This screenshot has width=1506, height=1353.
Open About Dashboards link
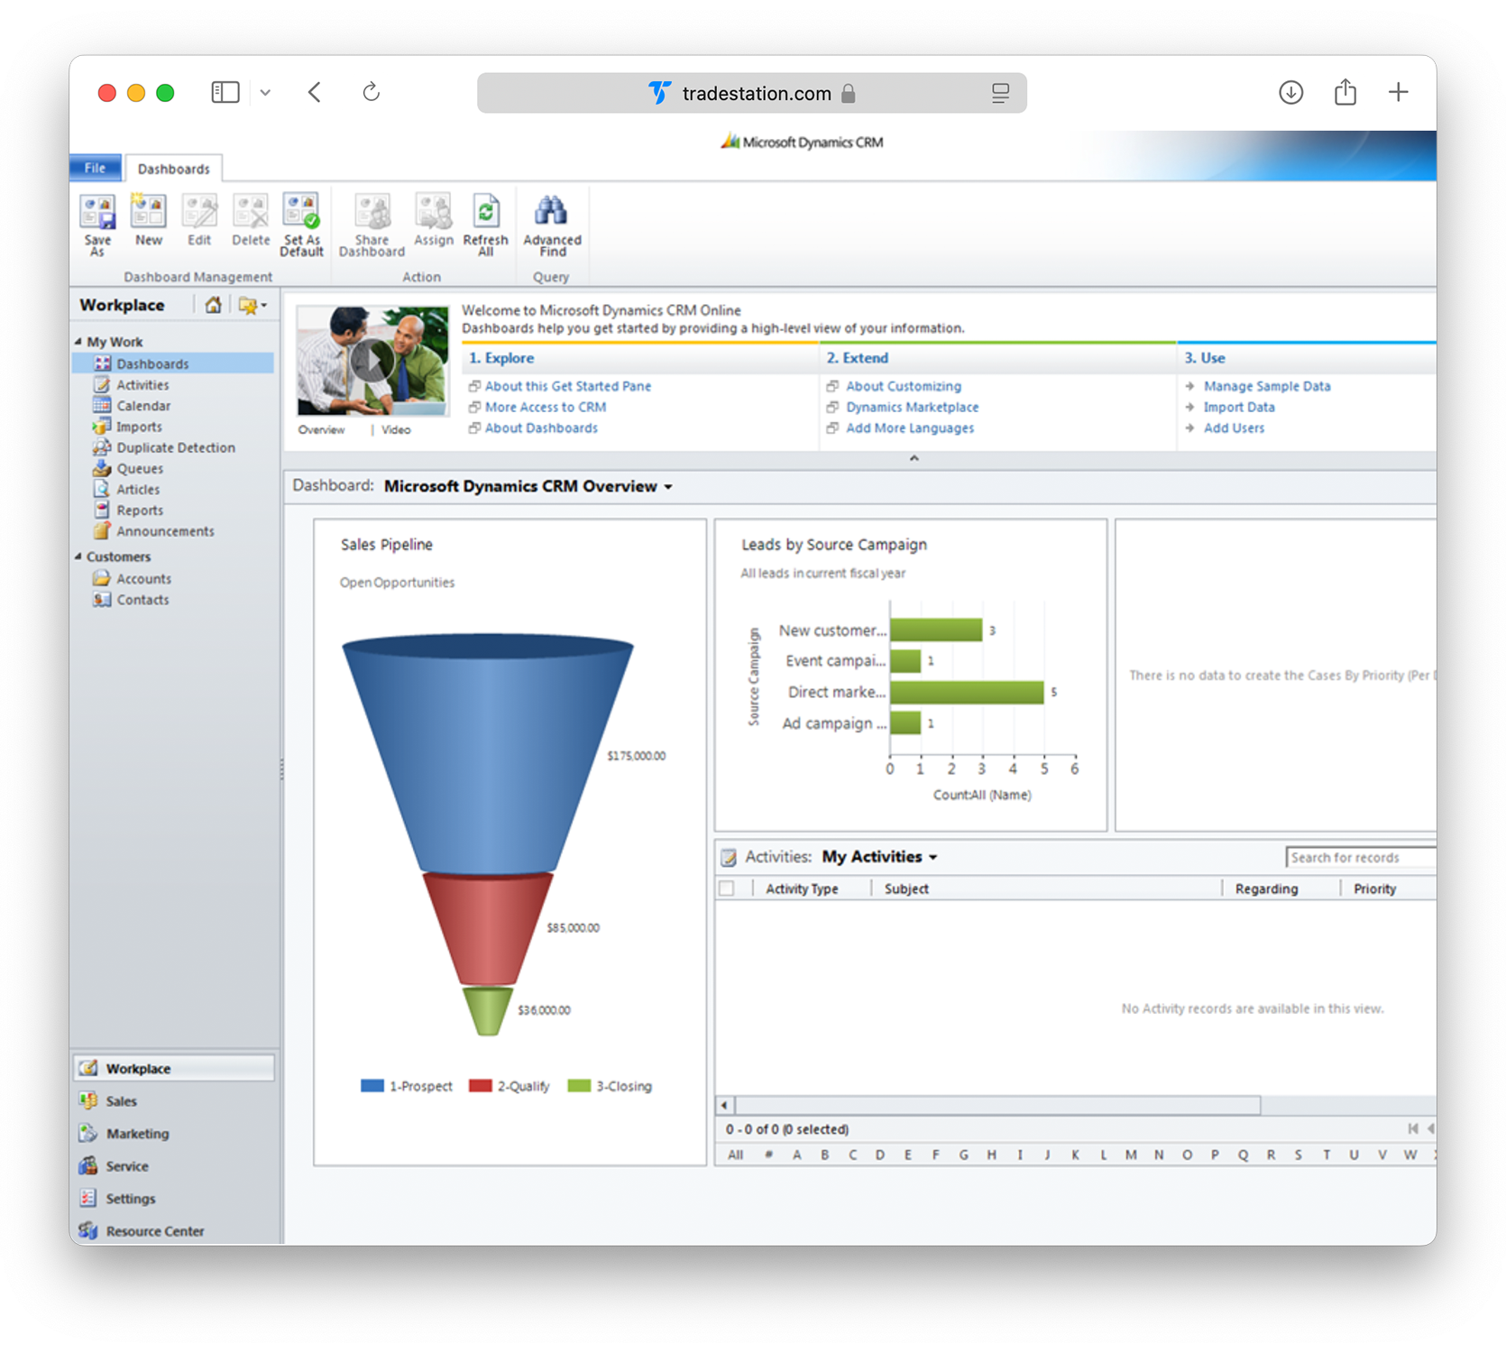541,428
